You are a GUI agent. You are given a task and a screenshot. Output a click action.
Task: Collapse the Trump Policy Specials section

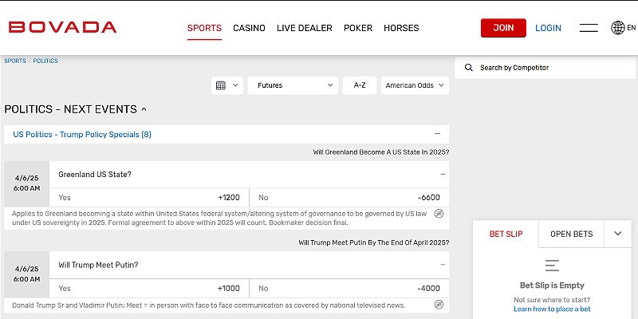[x=437, y=134]
